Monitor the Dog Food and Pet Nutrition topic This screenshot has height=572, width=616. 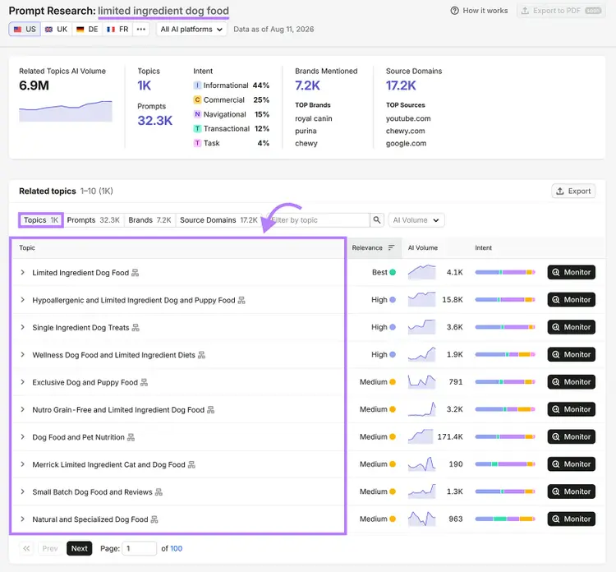coord(571,436)
